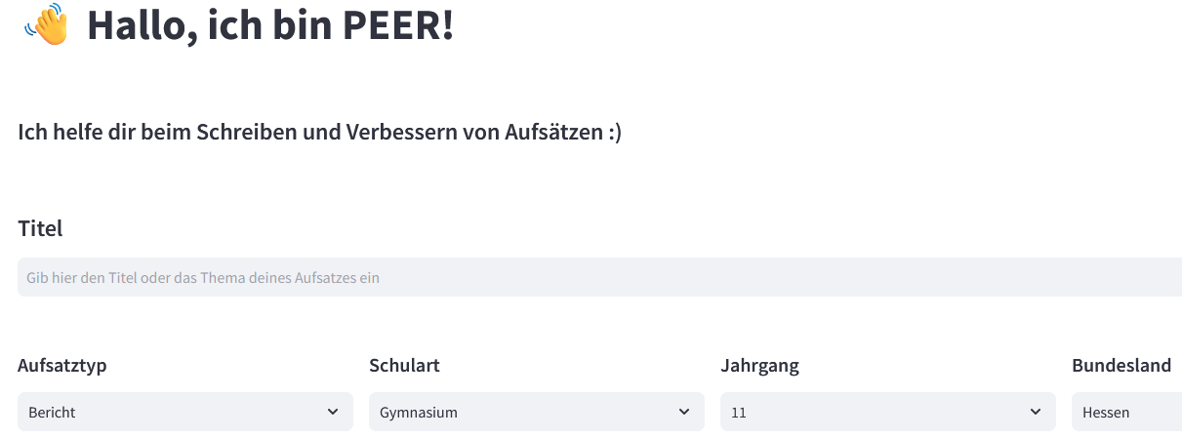
Task: Click the "Hallo, ich bin PEER!" heading
Action: [270, 25]
